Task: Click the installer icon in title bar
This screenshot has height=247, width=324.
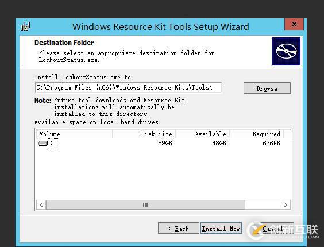Action: (26, 26)
